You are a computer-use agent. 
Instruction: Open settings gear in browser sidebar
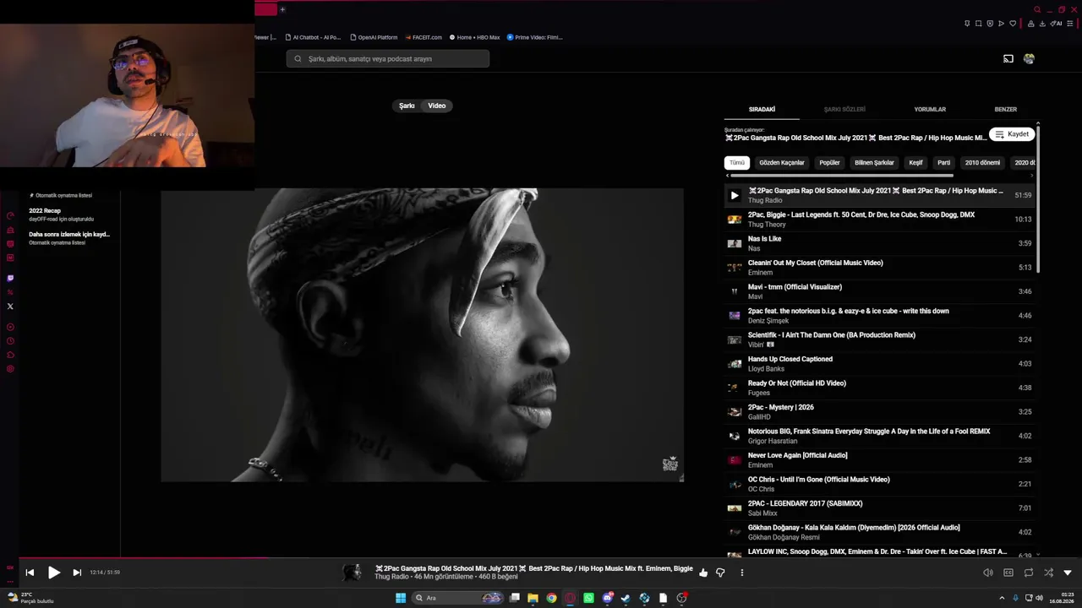(x=10, y=369)
